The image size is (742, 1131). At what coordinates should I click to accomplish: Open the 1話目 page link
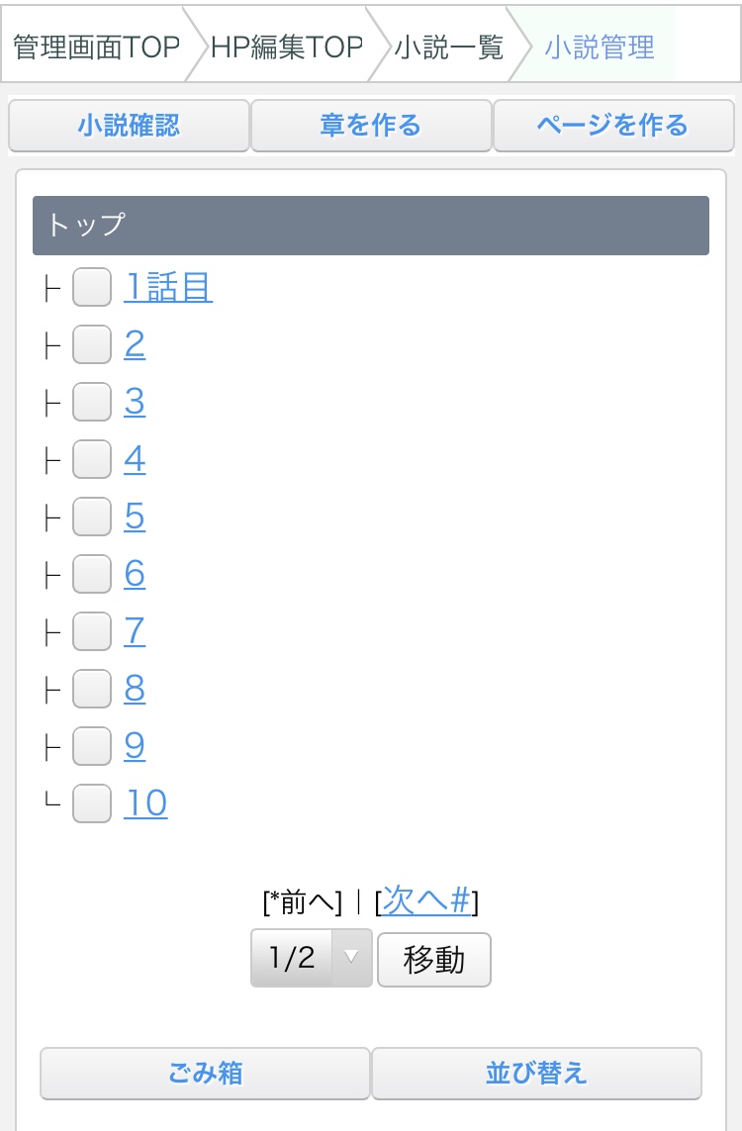coord(168,288)
